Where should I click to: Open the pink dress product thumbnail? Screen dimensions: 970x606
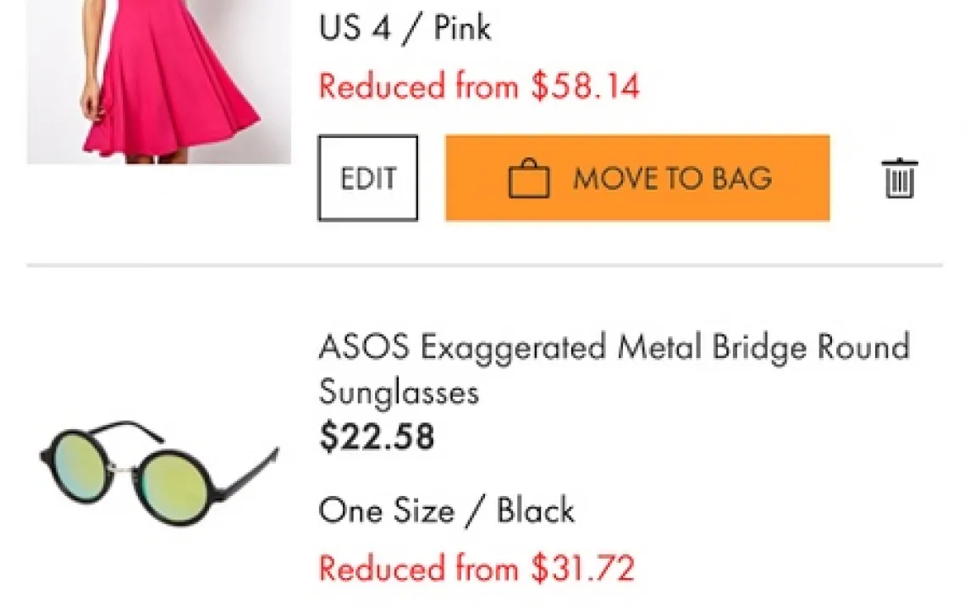click(159, 81)
